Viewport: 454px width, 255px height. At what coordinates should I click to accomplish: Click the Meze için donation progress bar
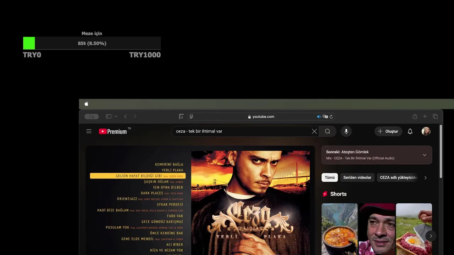coord(92,43)
